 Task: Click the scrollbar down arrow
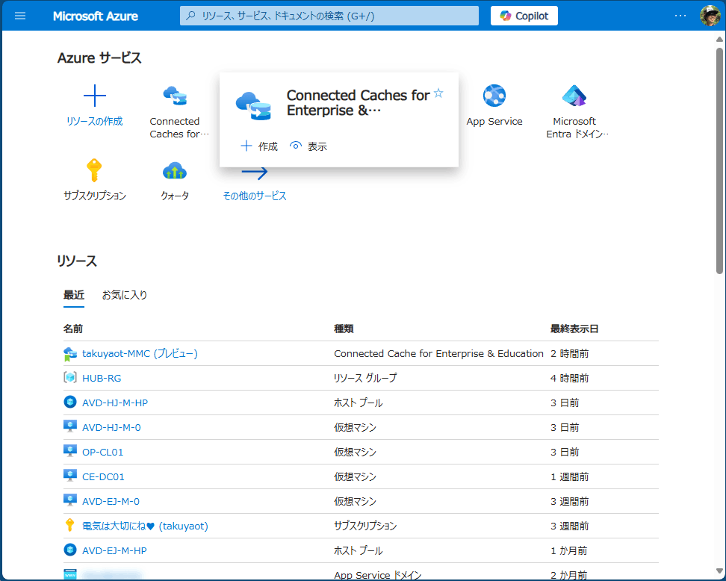(719, 571)
